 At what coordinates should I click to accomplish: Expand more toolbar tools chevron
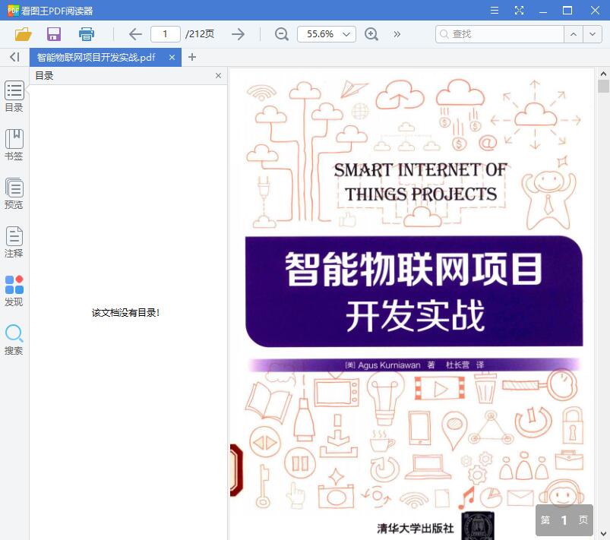point(397,34)
